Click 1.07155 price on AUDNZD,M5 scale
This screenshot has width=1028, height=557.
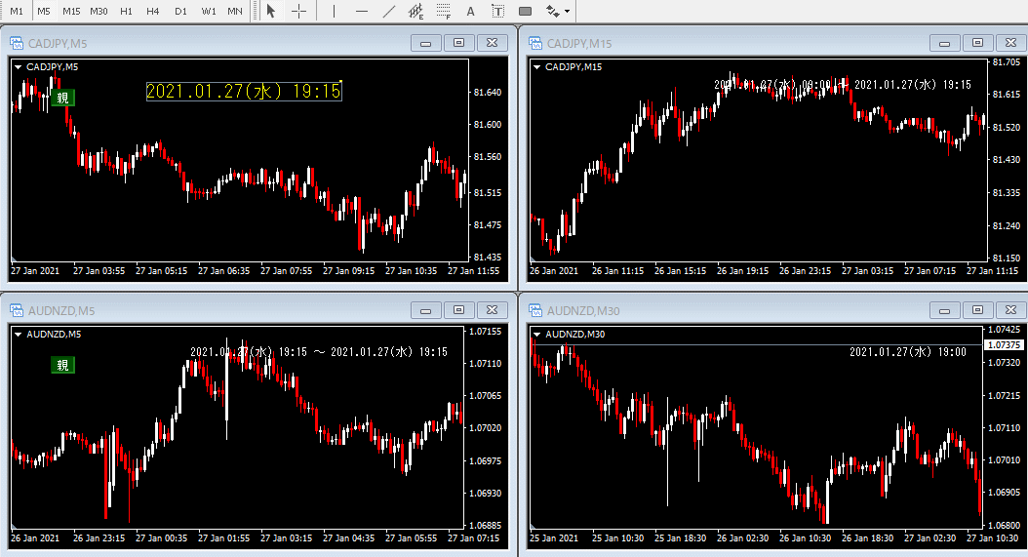(485, 332)
